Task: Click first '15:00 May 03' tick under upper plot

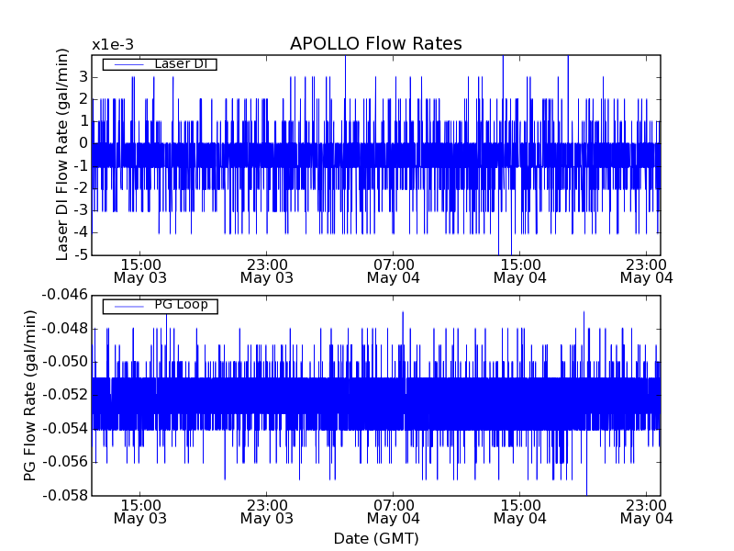Action: pos(139,270)
